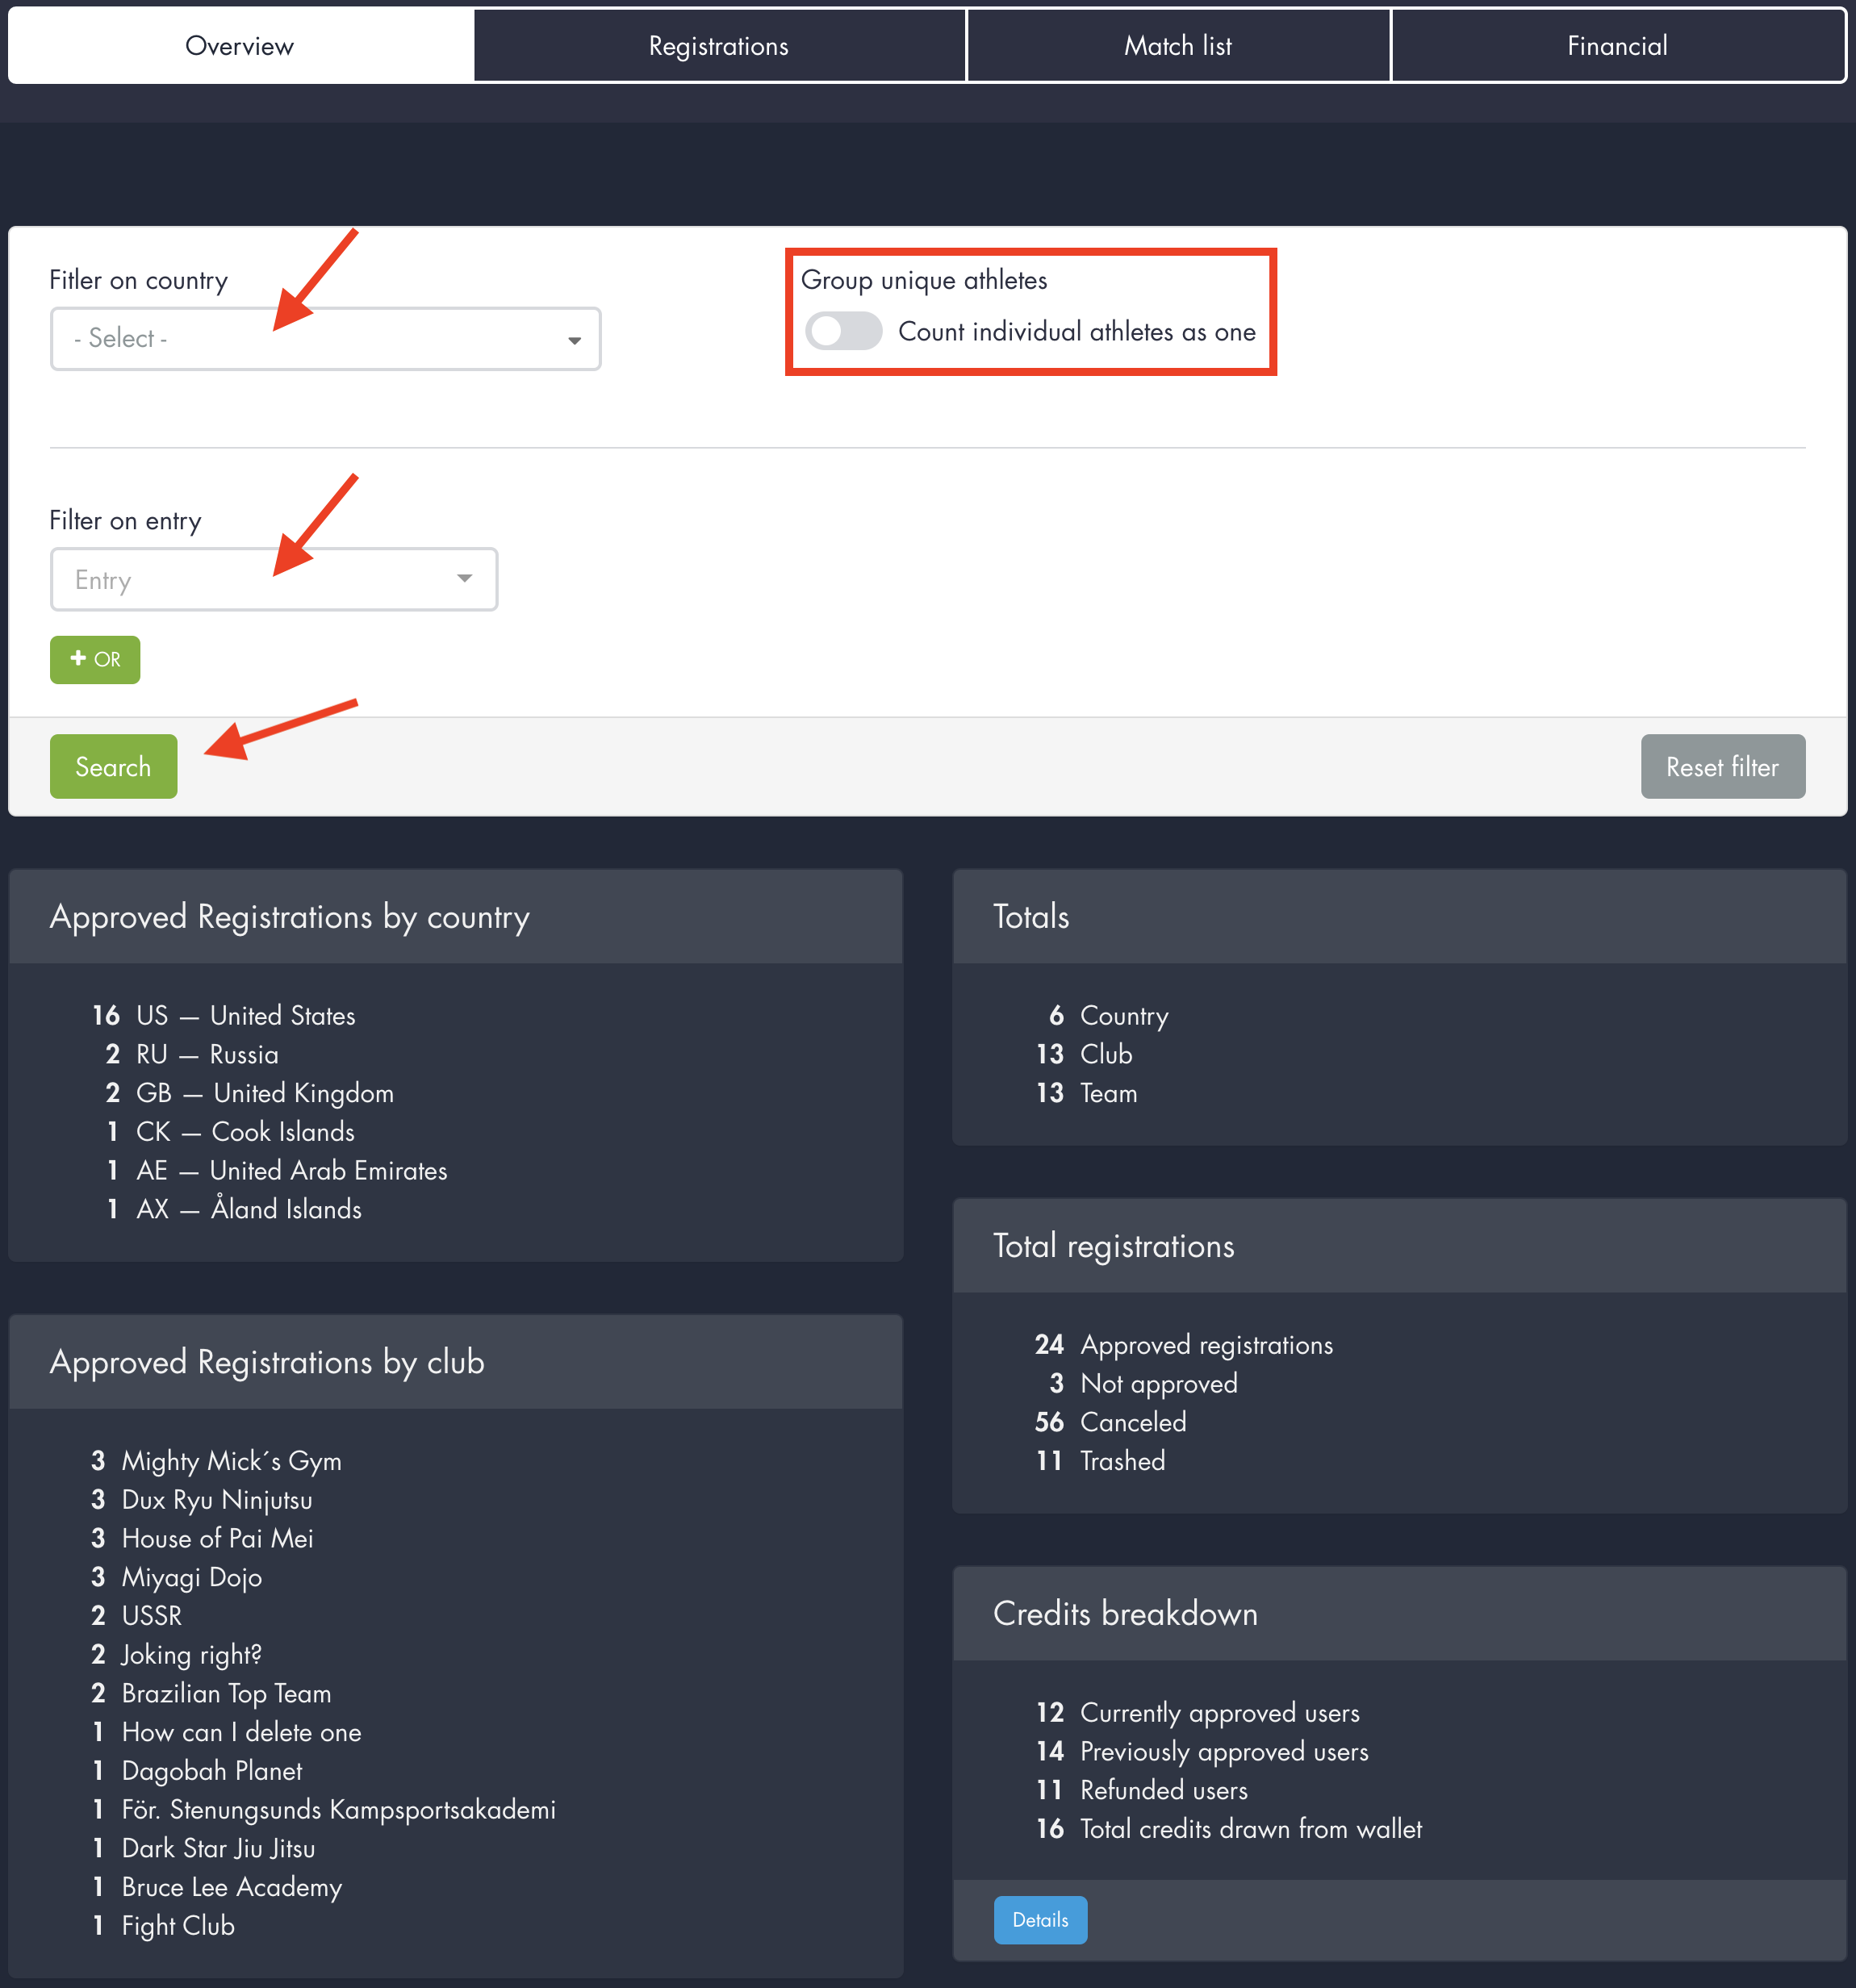The width and height of the screenshot is (1856, 1988).
Task: Click the Reset filter button
Action: click(x=1721, y=767)
